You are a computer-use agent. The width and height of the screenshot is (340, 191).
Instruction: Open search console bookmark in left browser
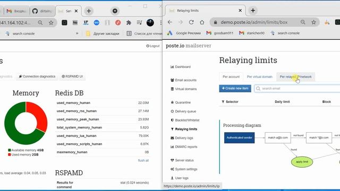coord(20,33)
